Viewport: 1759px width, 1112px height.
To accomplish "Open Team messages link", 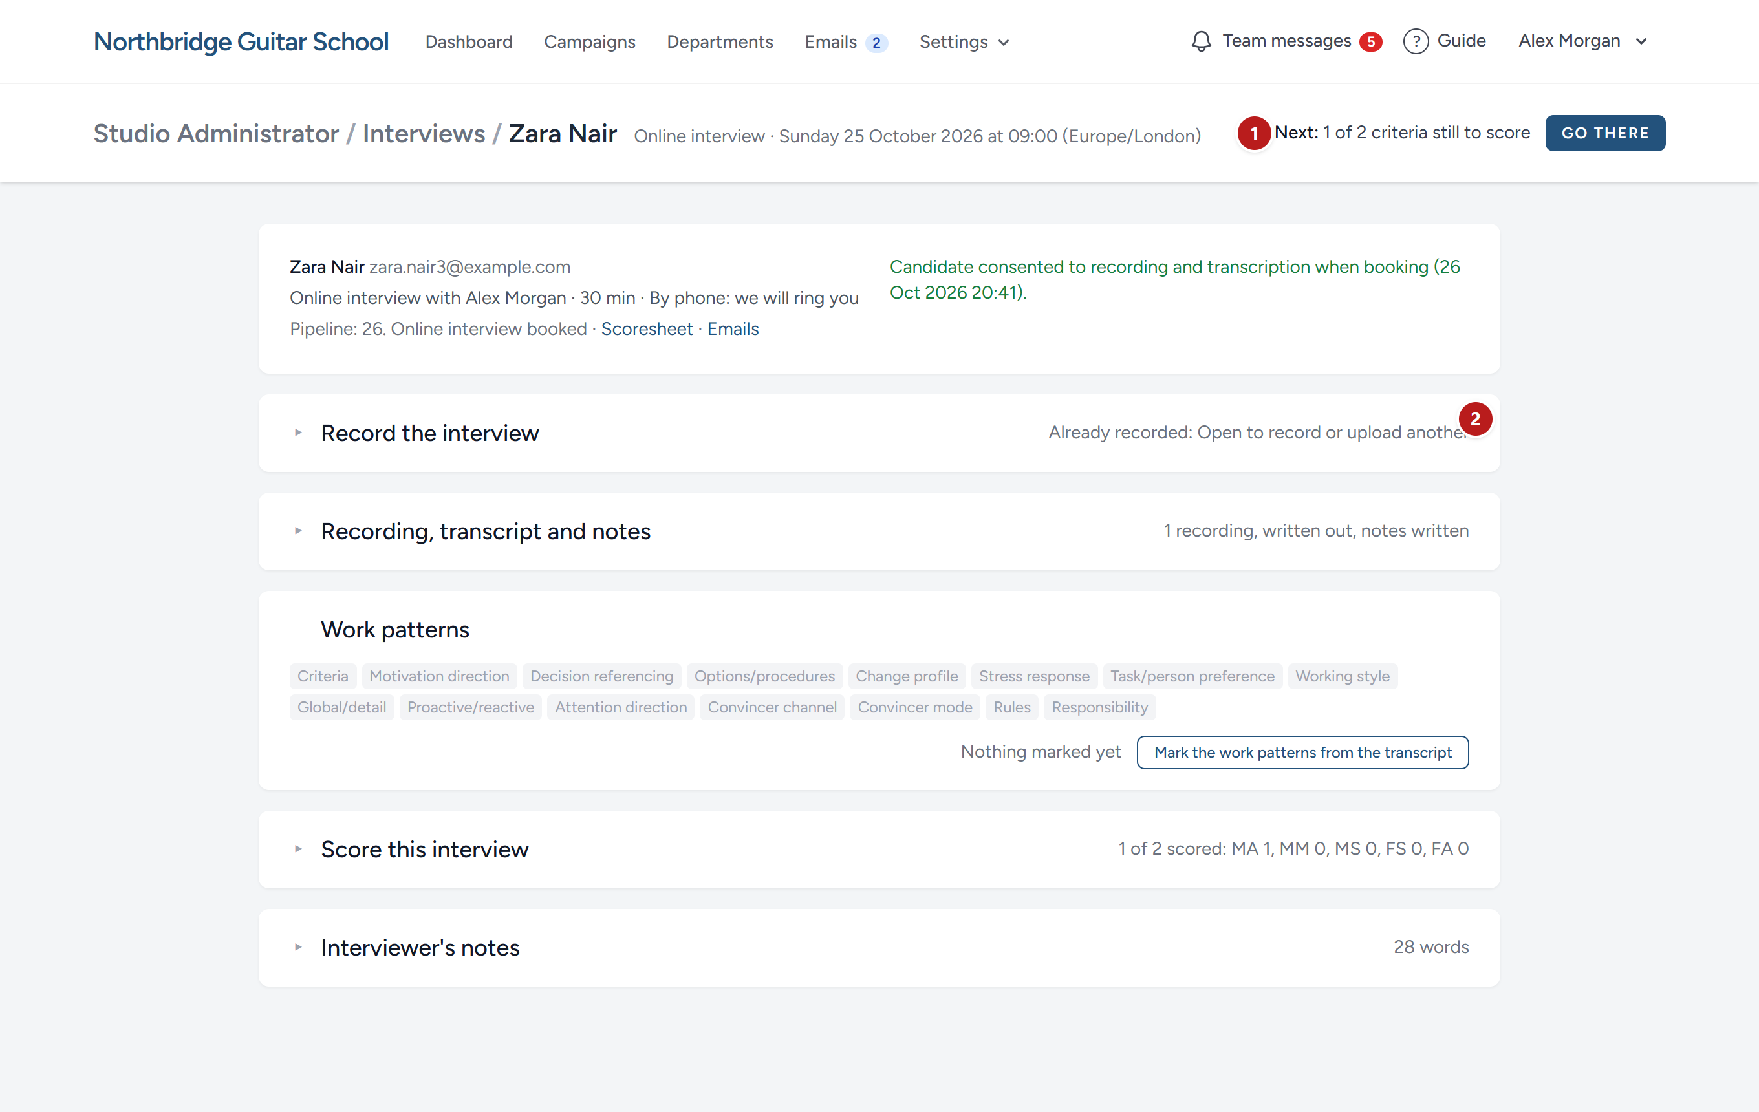I will click(x=1286, y=41).
